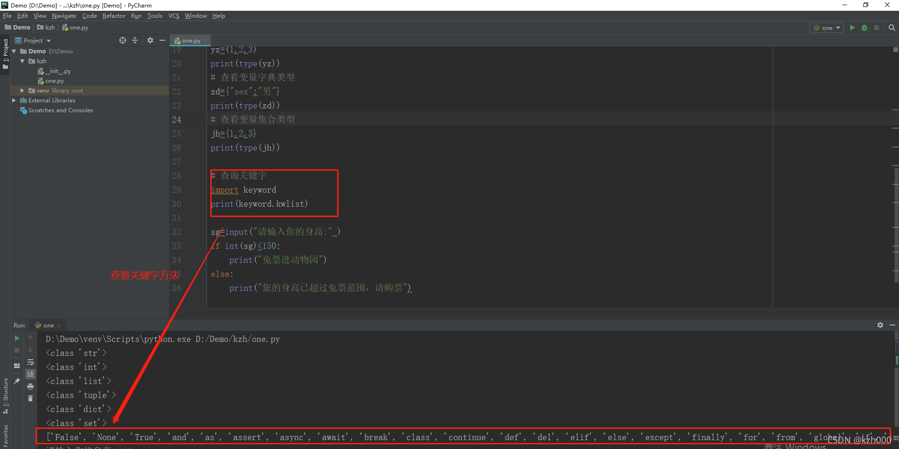Image resolution: width=899 pixels, height=449 pixels.
Task: Collapse all nodes in Project panel
Action: point(135,40)
